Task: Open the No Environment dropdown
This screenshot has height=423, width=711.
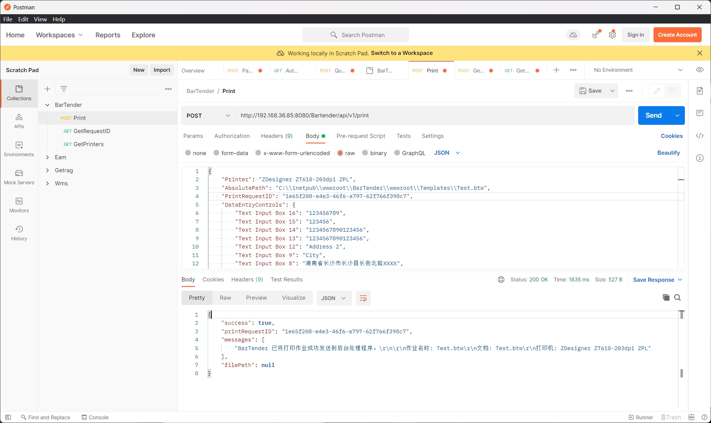Action: [x=638, y=70]
